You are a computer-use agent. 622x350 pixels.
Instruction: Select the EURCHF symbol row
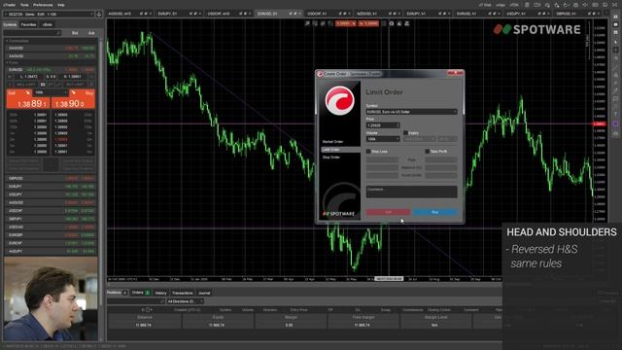(x=51, y=243)
